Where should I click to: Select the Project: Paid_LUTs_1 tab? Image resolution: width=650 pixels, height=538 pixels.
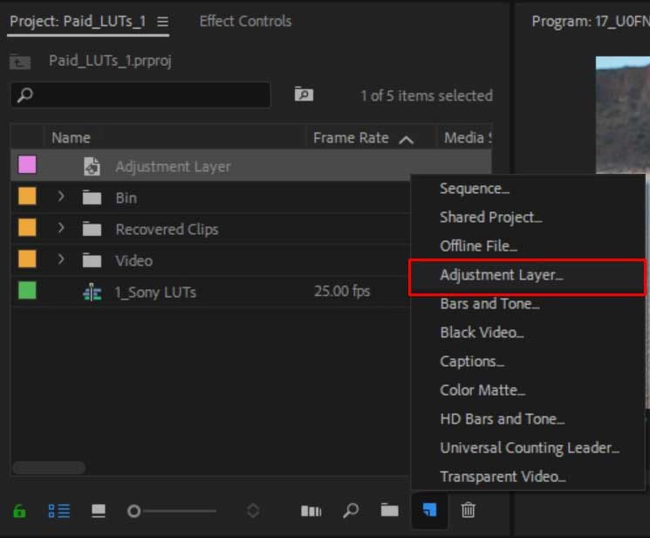78,21
